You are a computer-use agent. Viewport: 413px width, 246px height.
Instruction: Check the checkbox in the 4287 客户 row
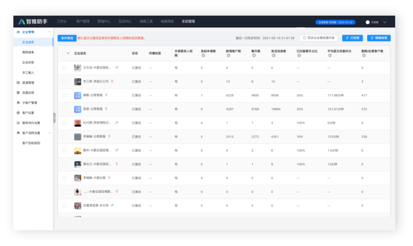(64, 109)
